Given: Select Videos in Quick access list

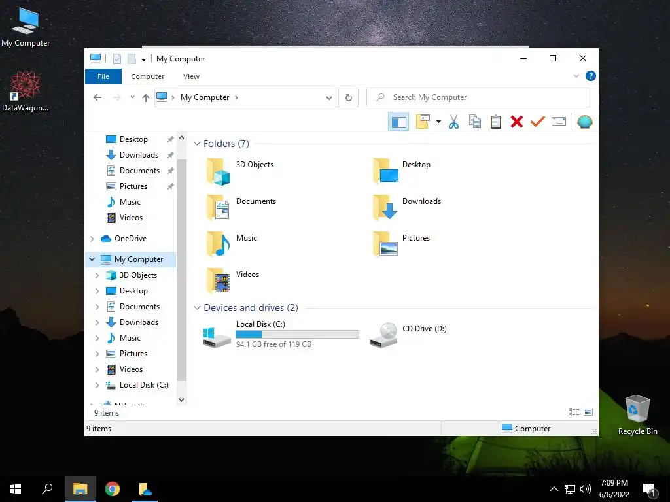Looking at the screenshot, I should click(131, 218).
